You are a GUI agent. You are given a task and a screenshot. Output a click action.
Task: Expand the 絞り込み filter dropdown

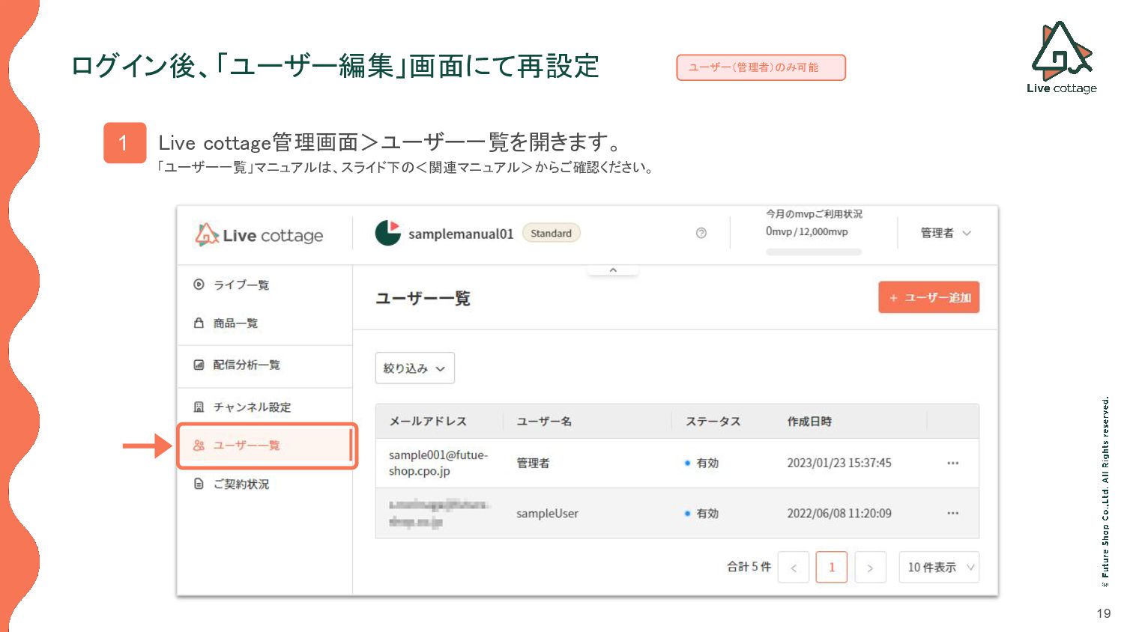click(414, 368)
